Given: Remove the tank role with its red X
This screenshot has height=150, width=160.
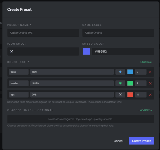Looking at the screenshot, I should [150, 72].
